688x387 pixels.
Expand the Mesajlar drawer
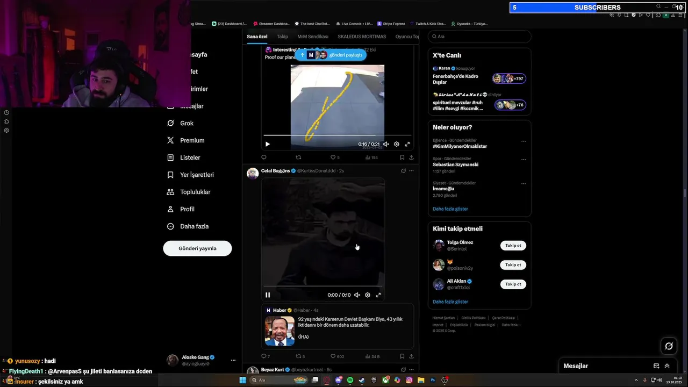[x=667, y=366]
